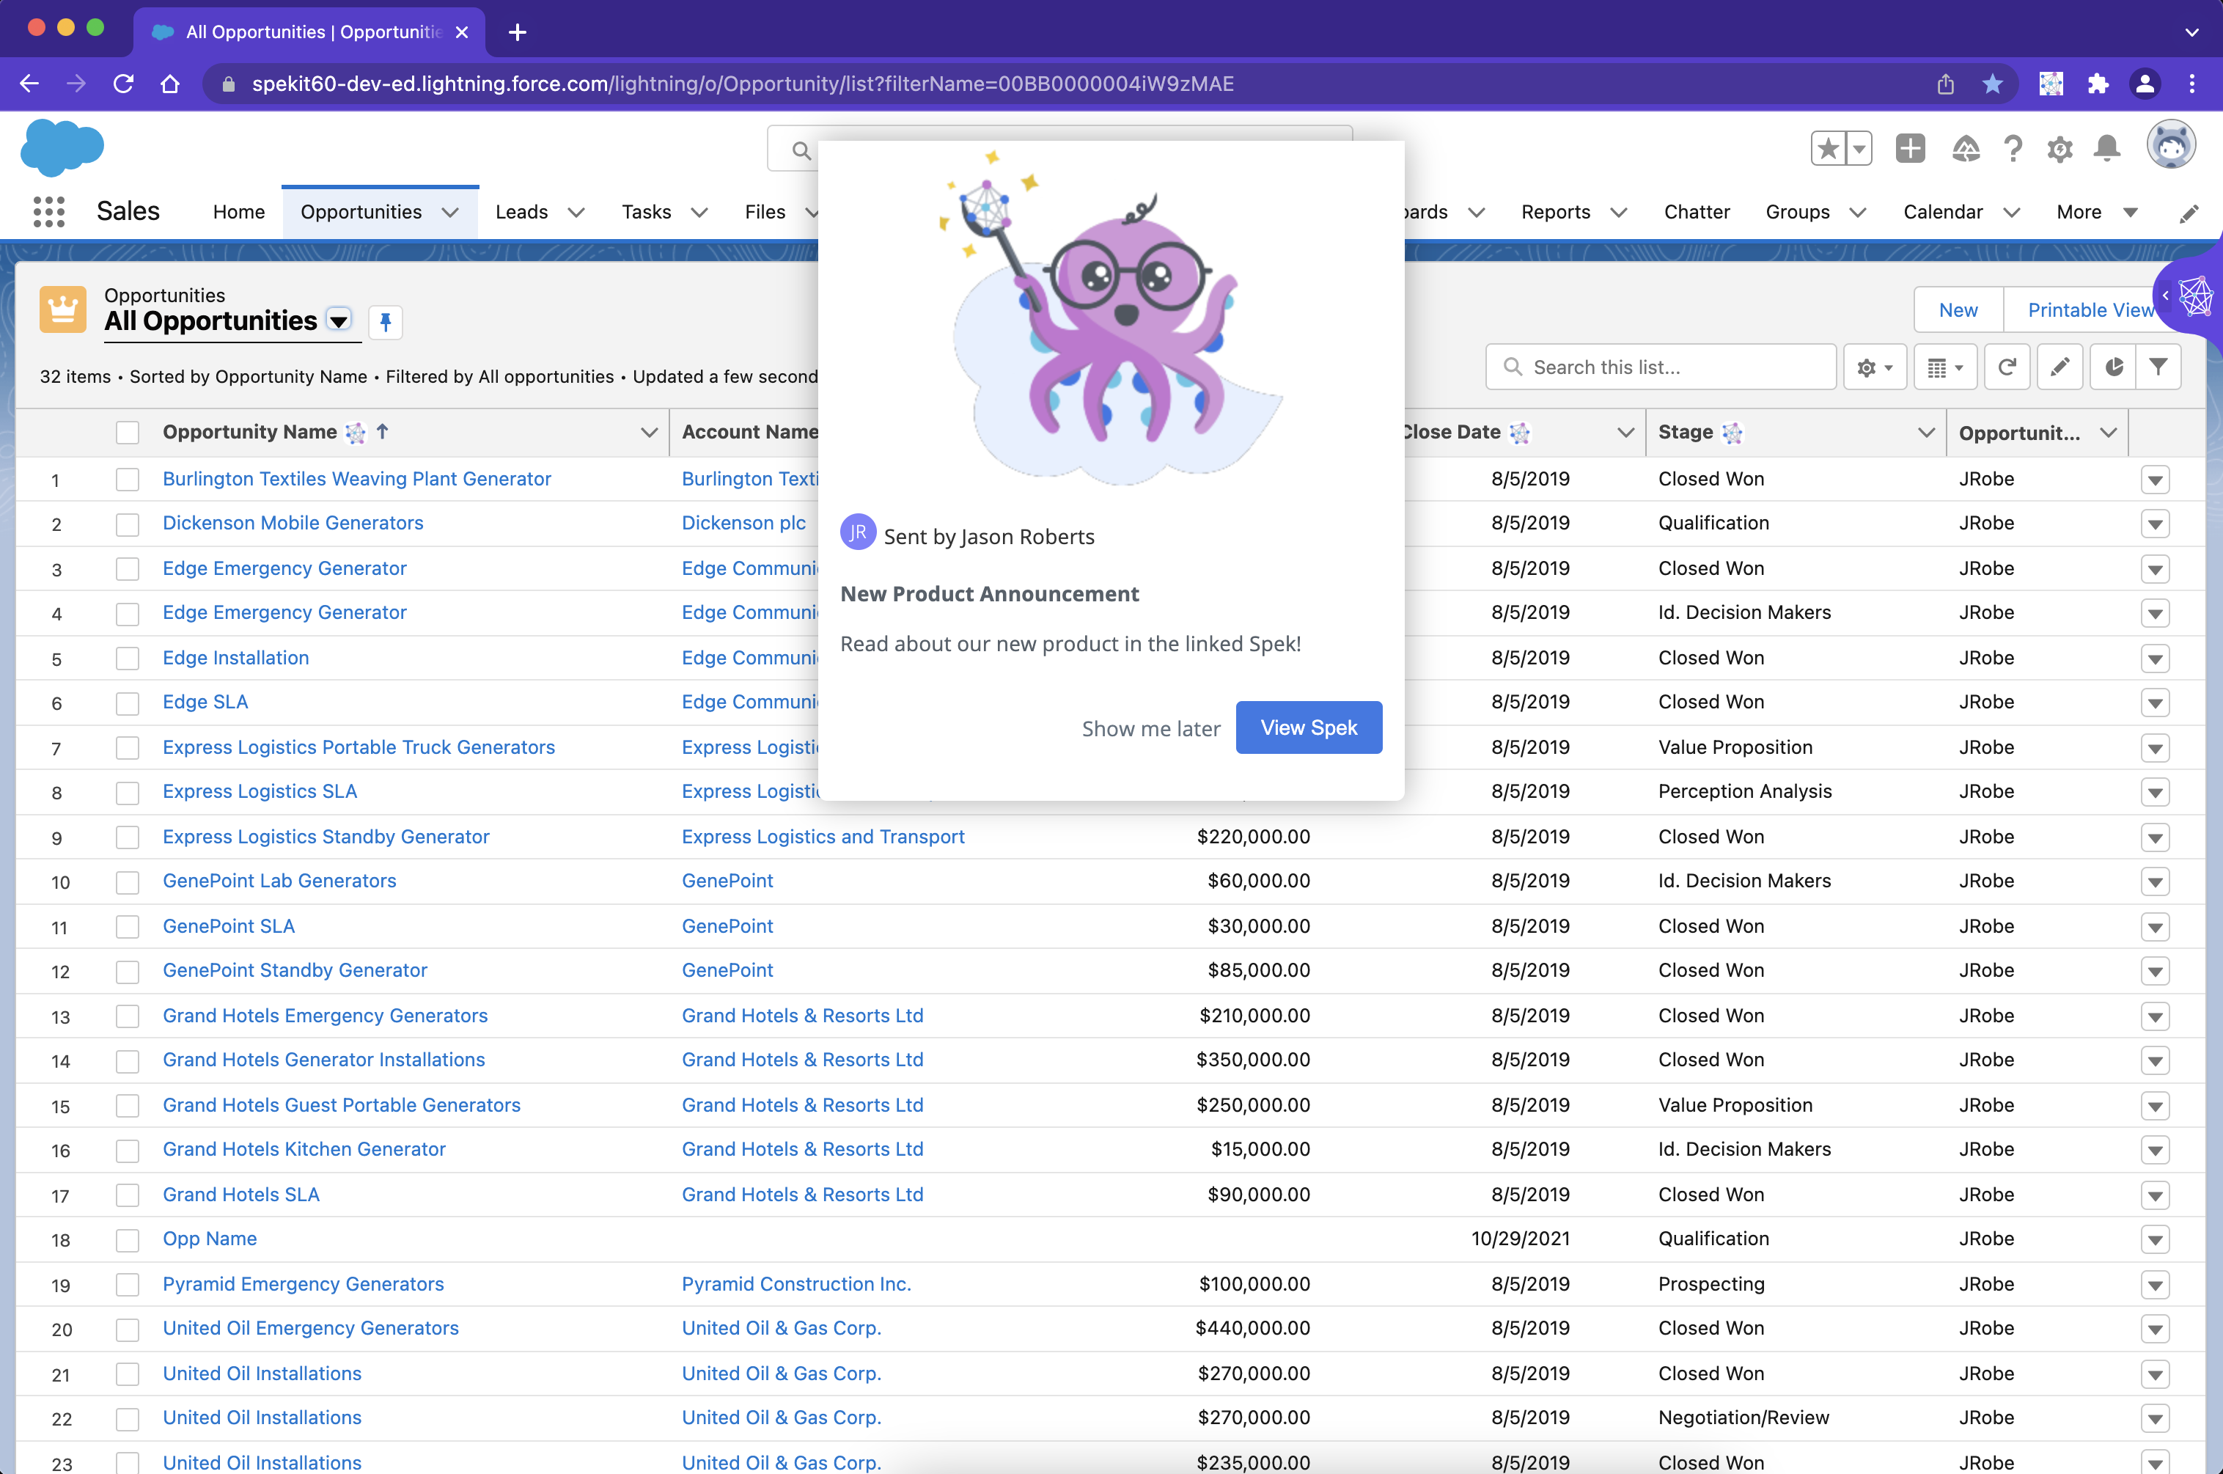The height and width of the screenshot is (1474, 2223).
Task: Open the Chrome profile icon
Action: coord(2145,84)
